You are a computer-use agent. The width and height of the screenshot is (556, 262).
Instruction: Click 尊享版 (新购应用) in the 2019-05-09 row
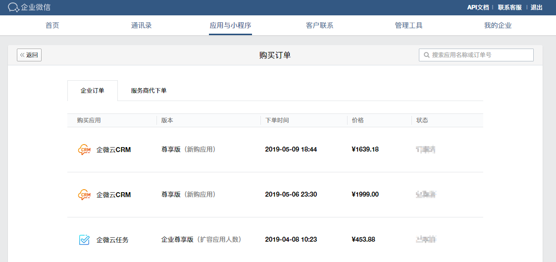189,150
